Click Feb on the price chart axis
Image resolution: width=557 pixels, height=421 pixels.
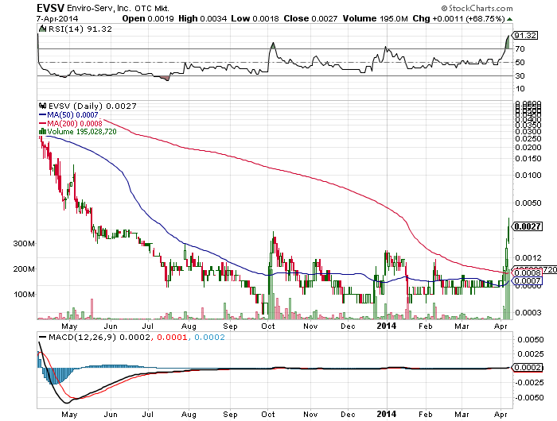pos(425,326)
